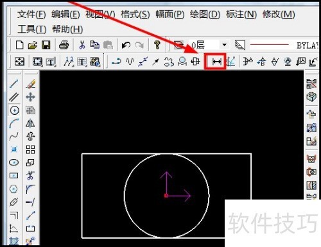
Task: Click the parts list table icon
Action: [x=82, y=62]
